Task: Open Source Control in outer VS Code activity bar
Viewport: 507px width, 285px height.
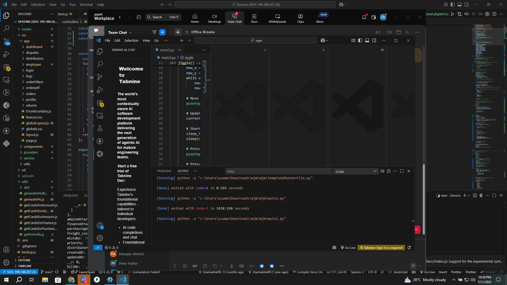Action: coord(6,41)
